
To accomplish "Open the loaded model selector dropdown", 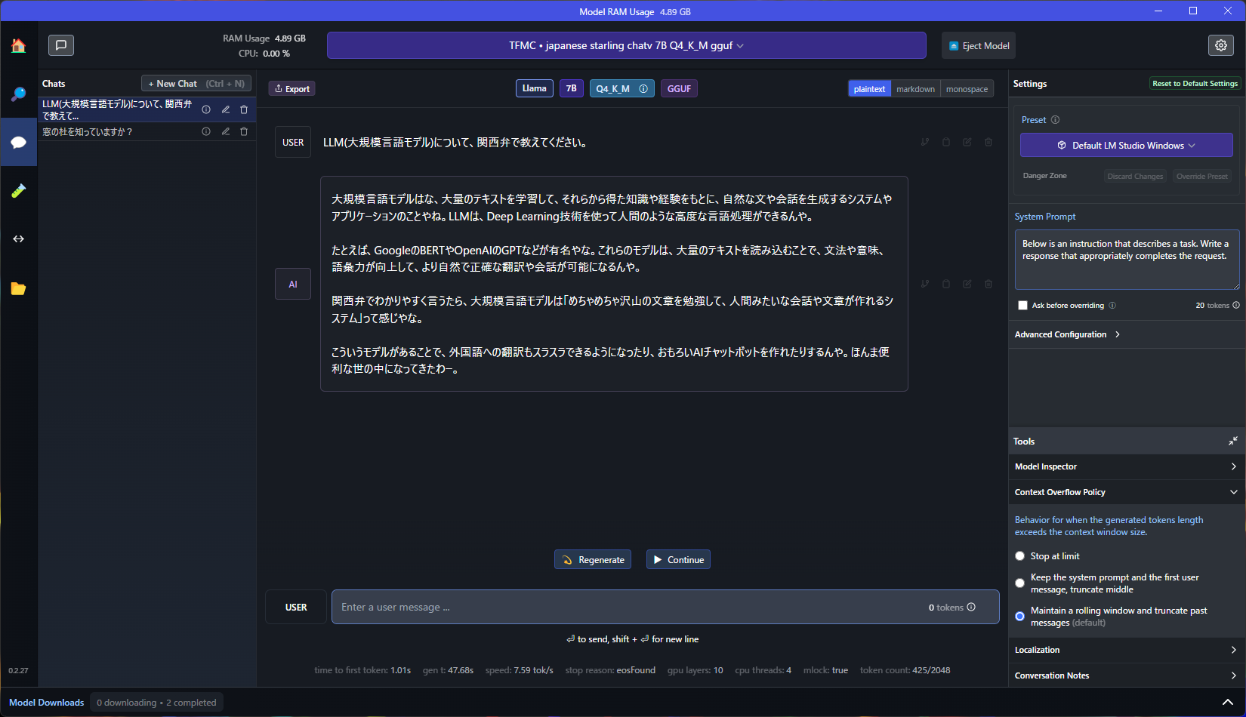I will pyautogui.click(x=626, y=45).
